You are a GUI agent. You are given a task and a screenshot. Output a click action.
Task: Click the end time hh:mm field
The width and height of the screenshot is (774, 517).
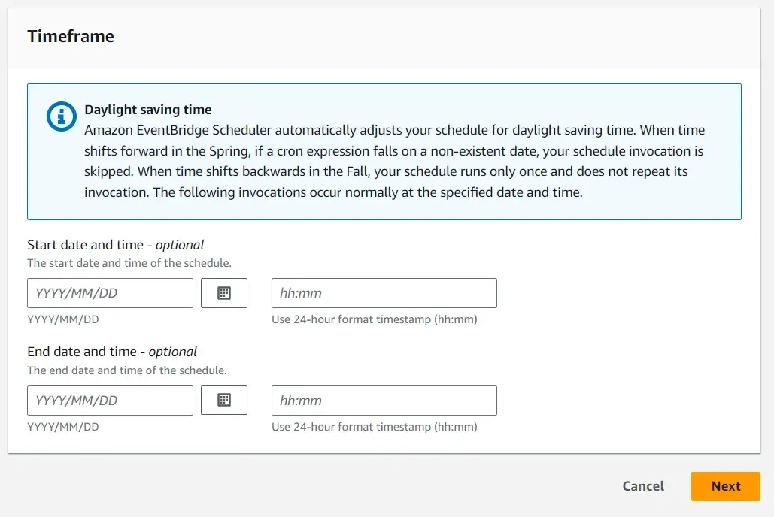[384, 401]
